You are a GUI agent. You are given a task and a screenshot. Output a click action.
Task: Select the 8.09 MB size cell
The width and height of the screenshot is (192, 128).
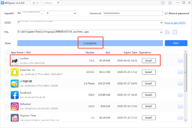tap(105, 106)
